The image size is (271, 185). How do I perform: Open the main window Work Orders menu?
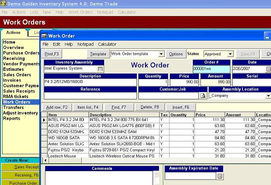pyautogui.click(x=80, y=12)
